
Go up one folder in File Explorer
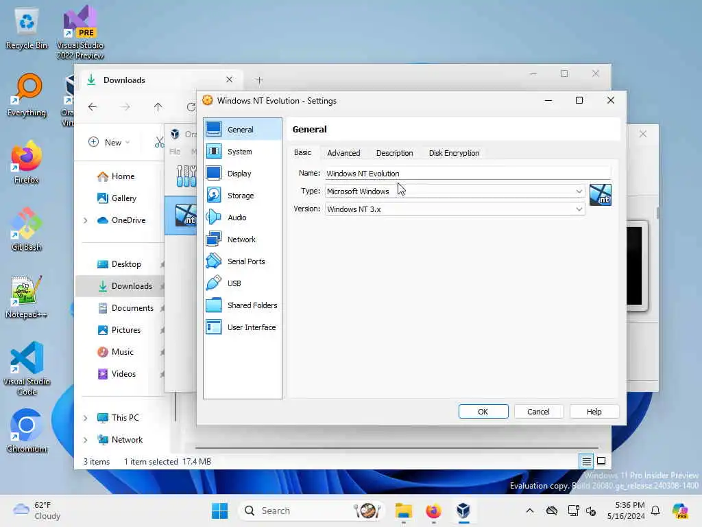pos(158,107)
